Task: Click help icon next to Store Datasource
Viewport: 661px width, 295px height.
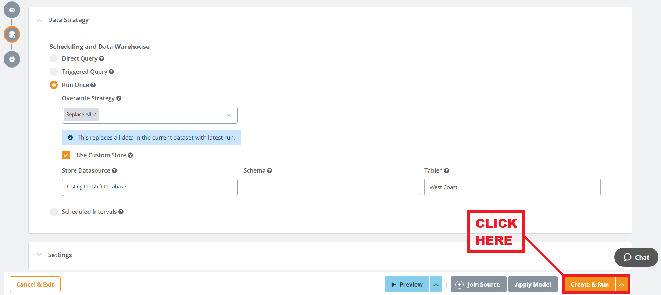Action: point(114,171)
